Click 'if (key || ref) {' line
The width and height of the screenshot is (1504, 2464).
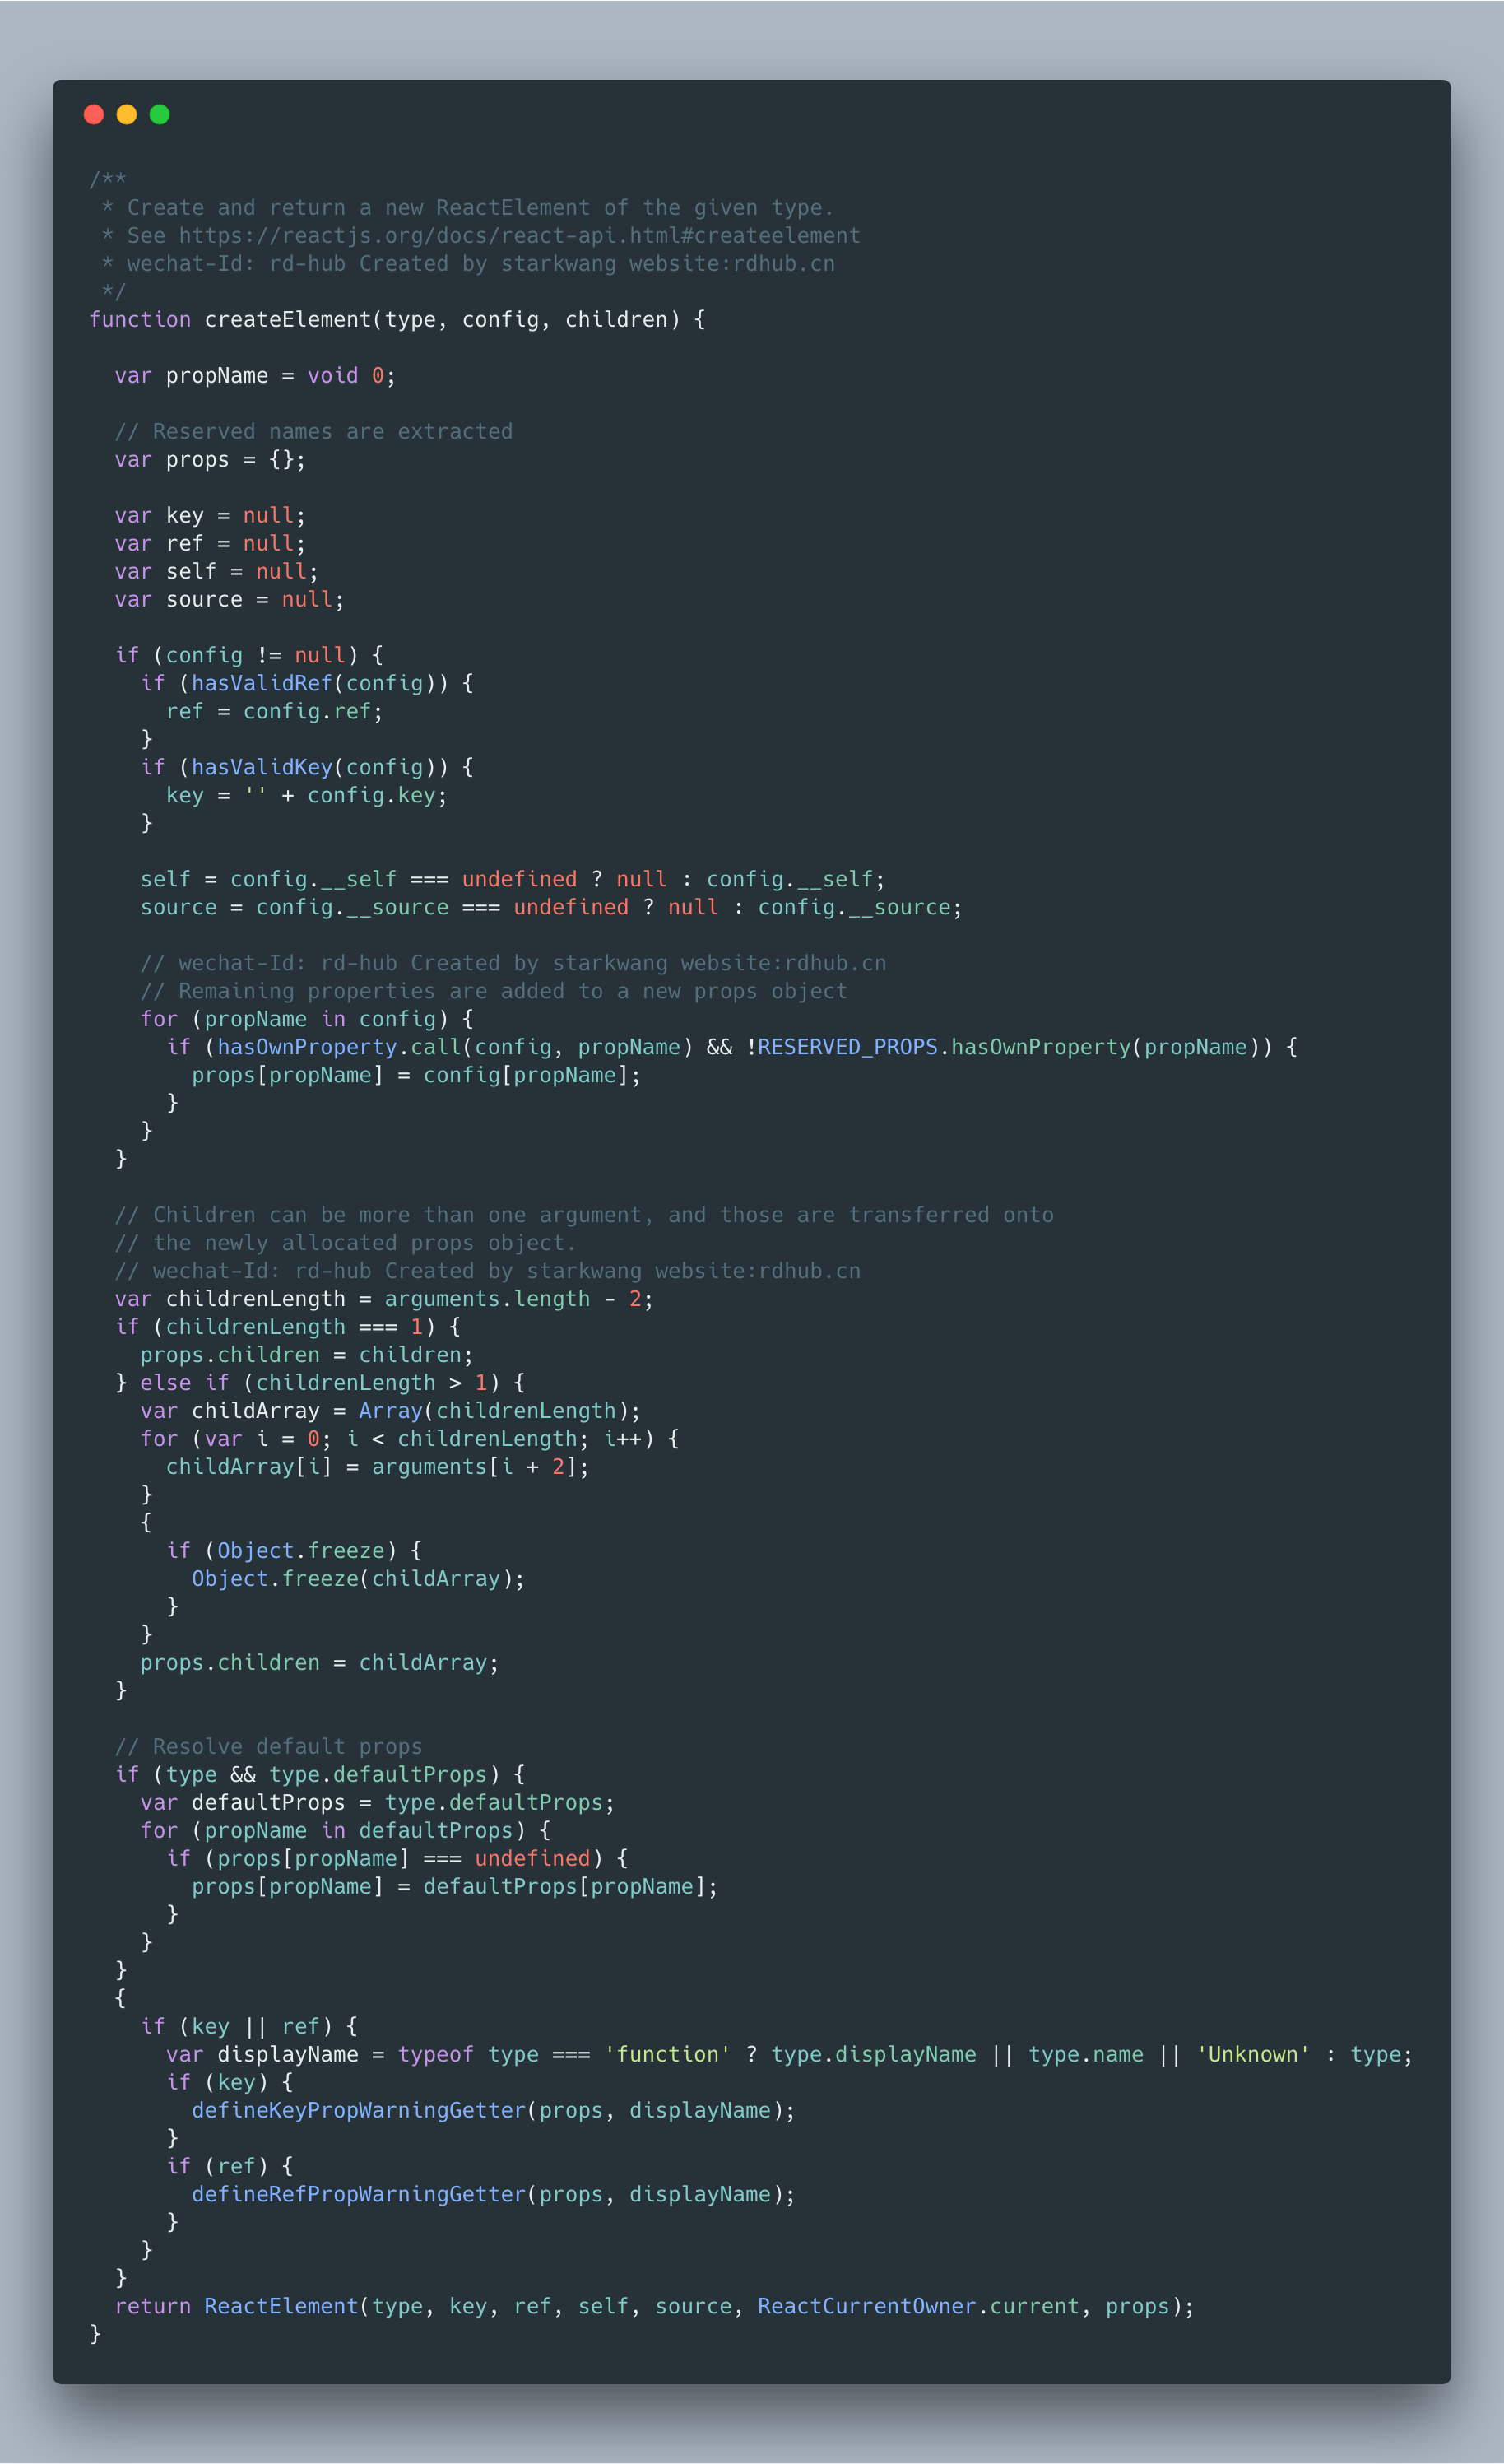(249, 2028)
